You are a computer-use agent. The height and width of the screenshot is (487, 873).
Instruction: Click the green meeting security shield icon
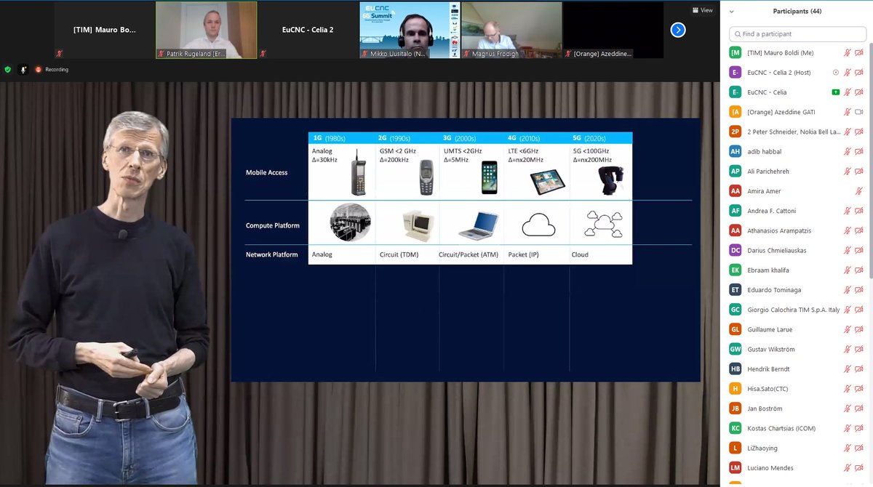(x=7, y=69)
